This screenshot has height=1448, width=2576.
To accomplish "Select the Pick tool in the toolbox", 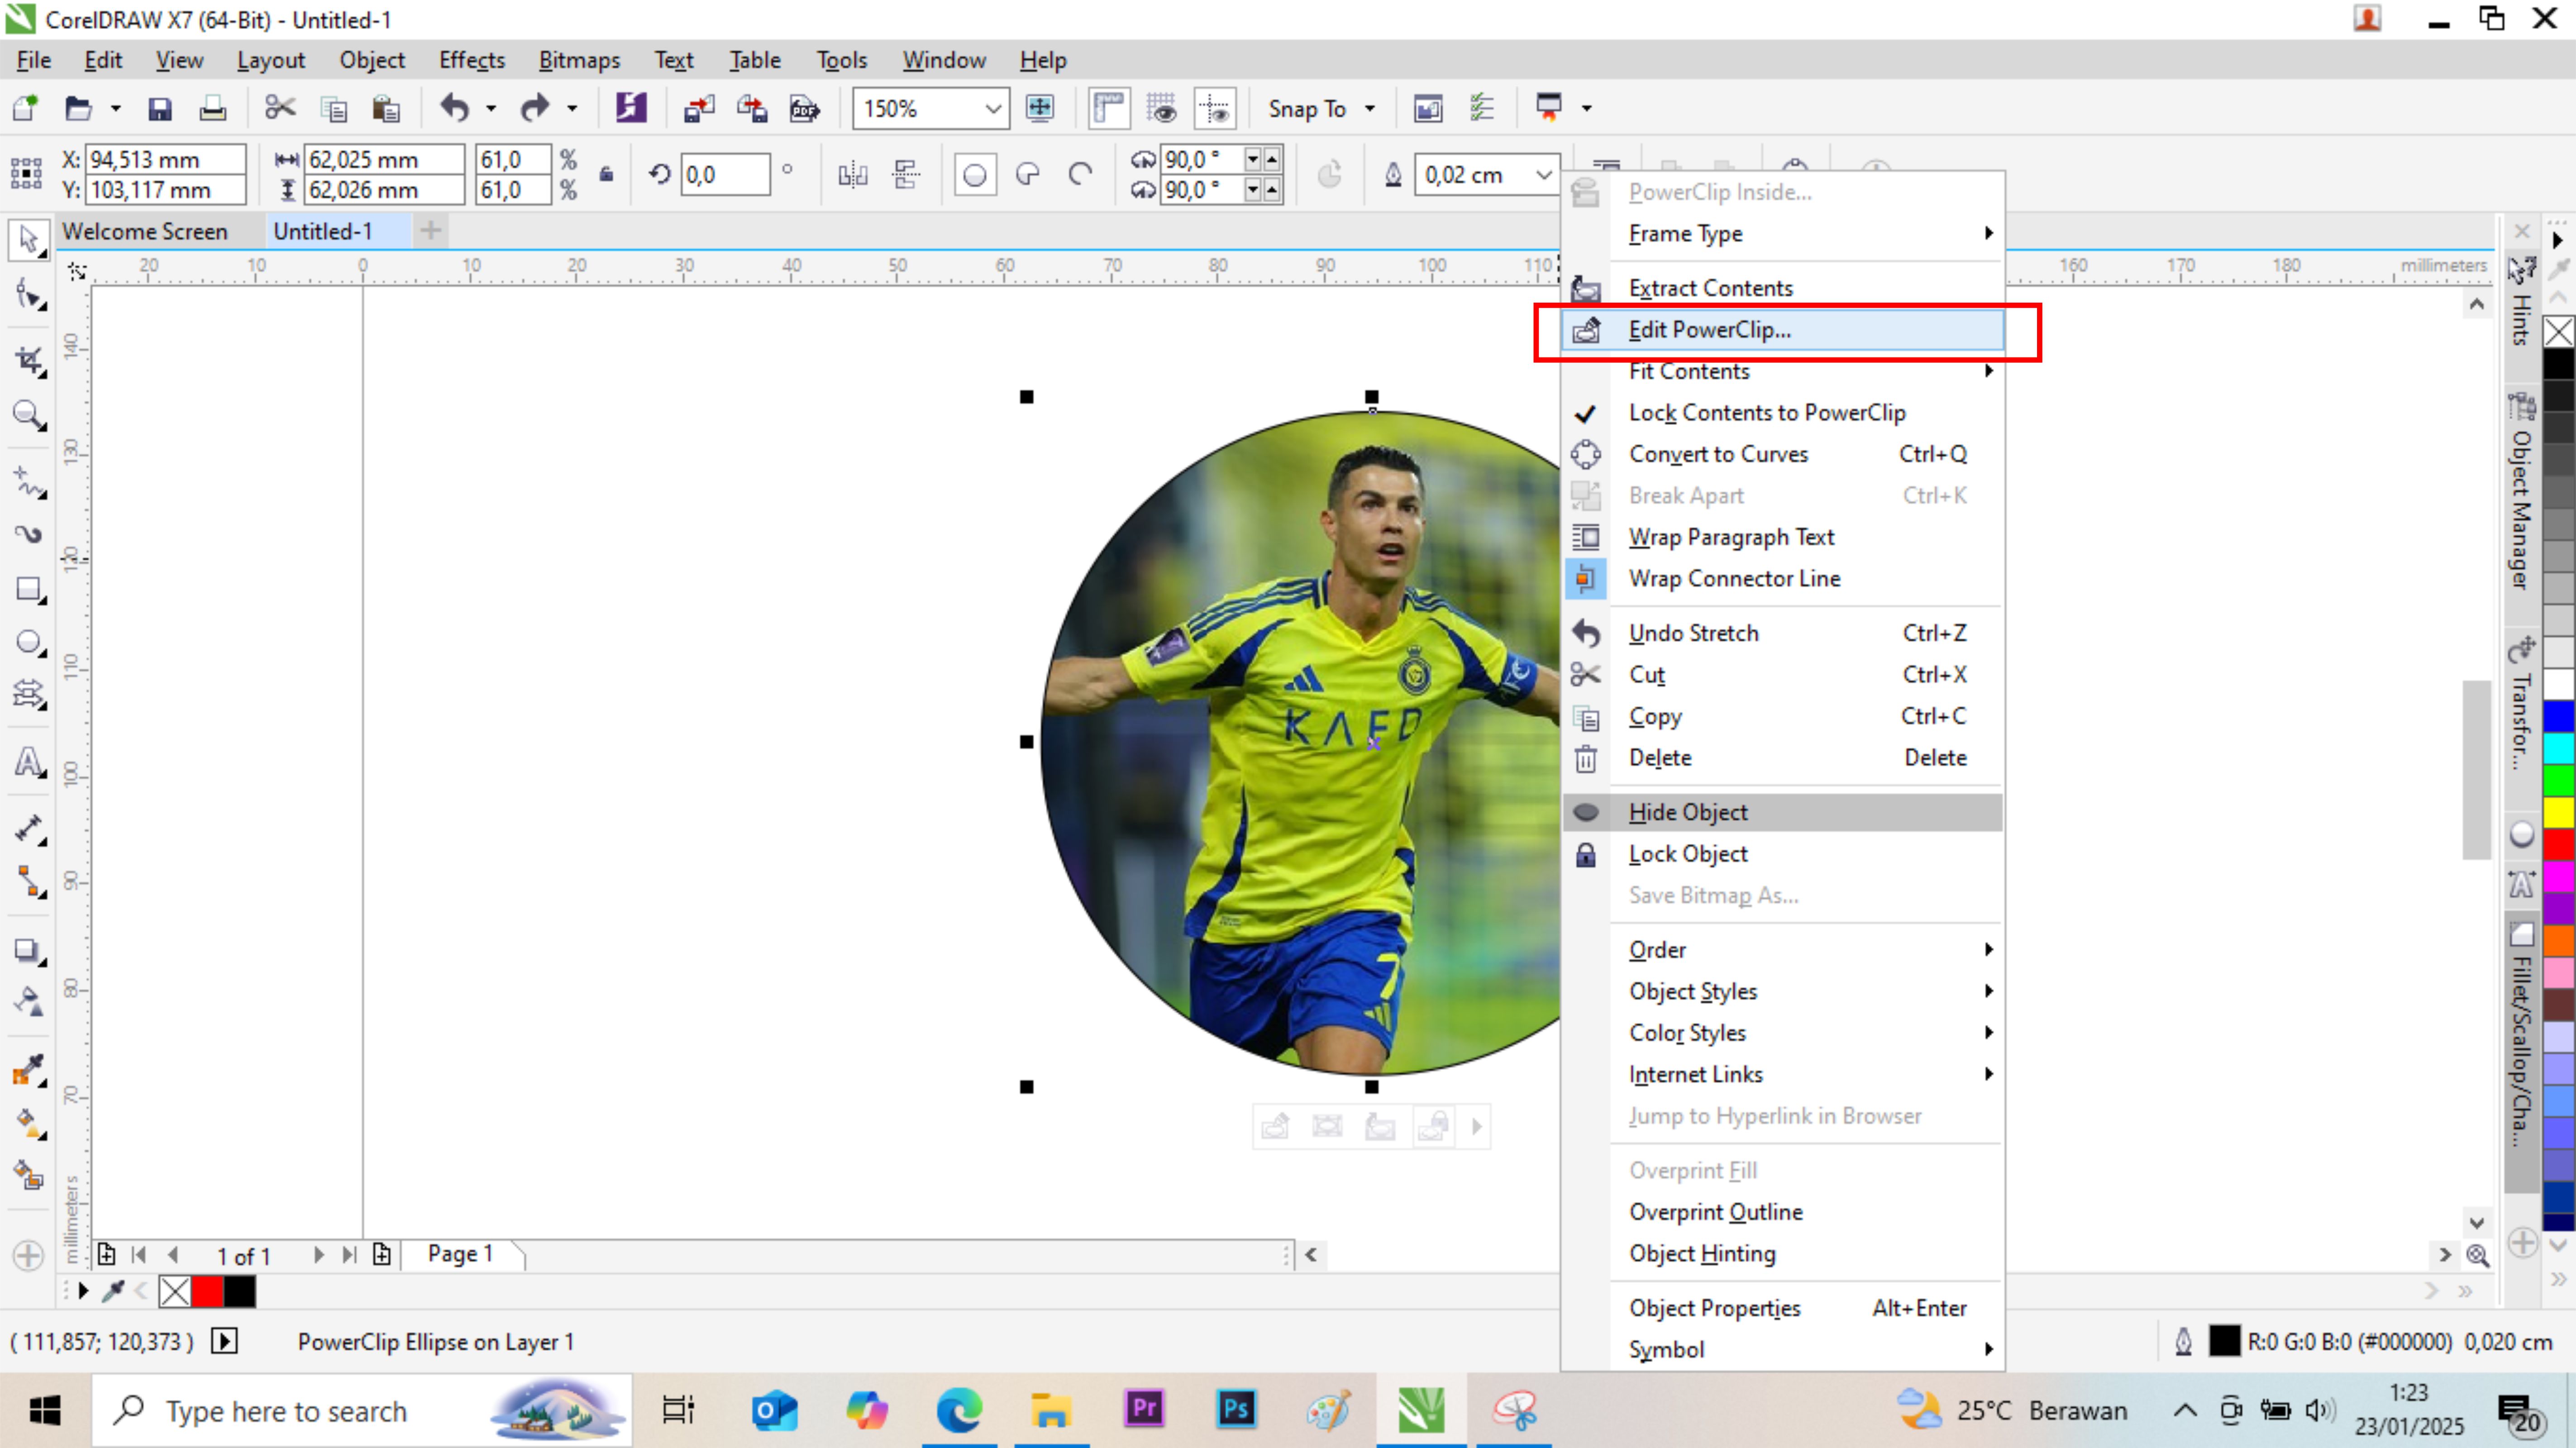I will coord(28,239).
